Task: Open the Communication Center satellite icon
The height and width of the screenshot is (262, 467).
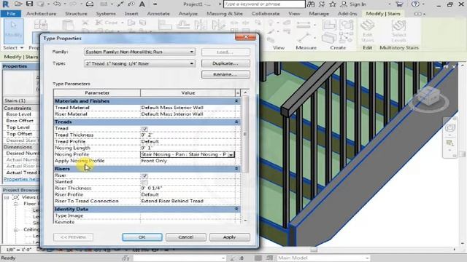Action: [x=322, y=4]
